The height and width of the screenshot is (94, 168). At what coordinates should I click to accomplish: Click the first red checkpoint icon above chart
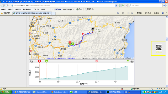(x=39, y=61)
